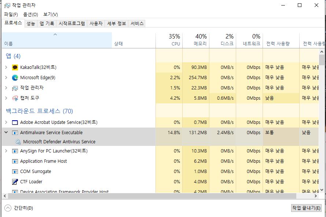Image resolution: width=326 pixels, height=217 pixels.
Task: Sort by the 전력 사용량 column header
Action: click(x=281, y=40)
